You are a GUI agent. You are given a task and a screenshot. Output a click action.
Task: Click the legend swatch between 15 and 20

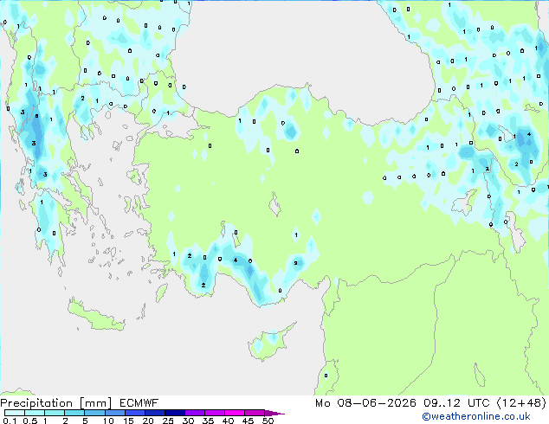click(135, 413)
